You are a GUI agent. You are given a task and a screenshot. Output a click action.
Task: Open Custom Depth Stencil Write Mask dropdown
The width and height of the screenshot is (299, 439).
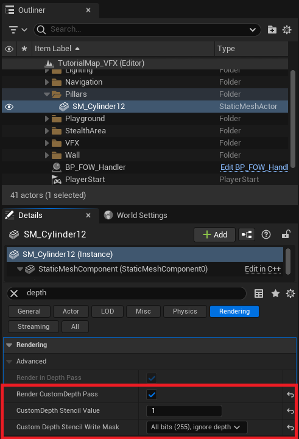(x=197, y=427)
